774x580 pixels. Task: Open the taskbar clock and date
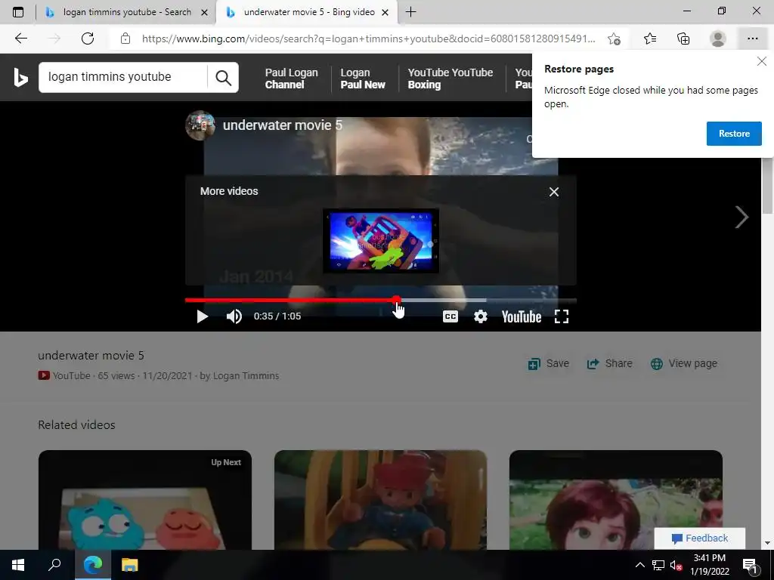[x=709, y=565]
